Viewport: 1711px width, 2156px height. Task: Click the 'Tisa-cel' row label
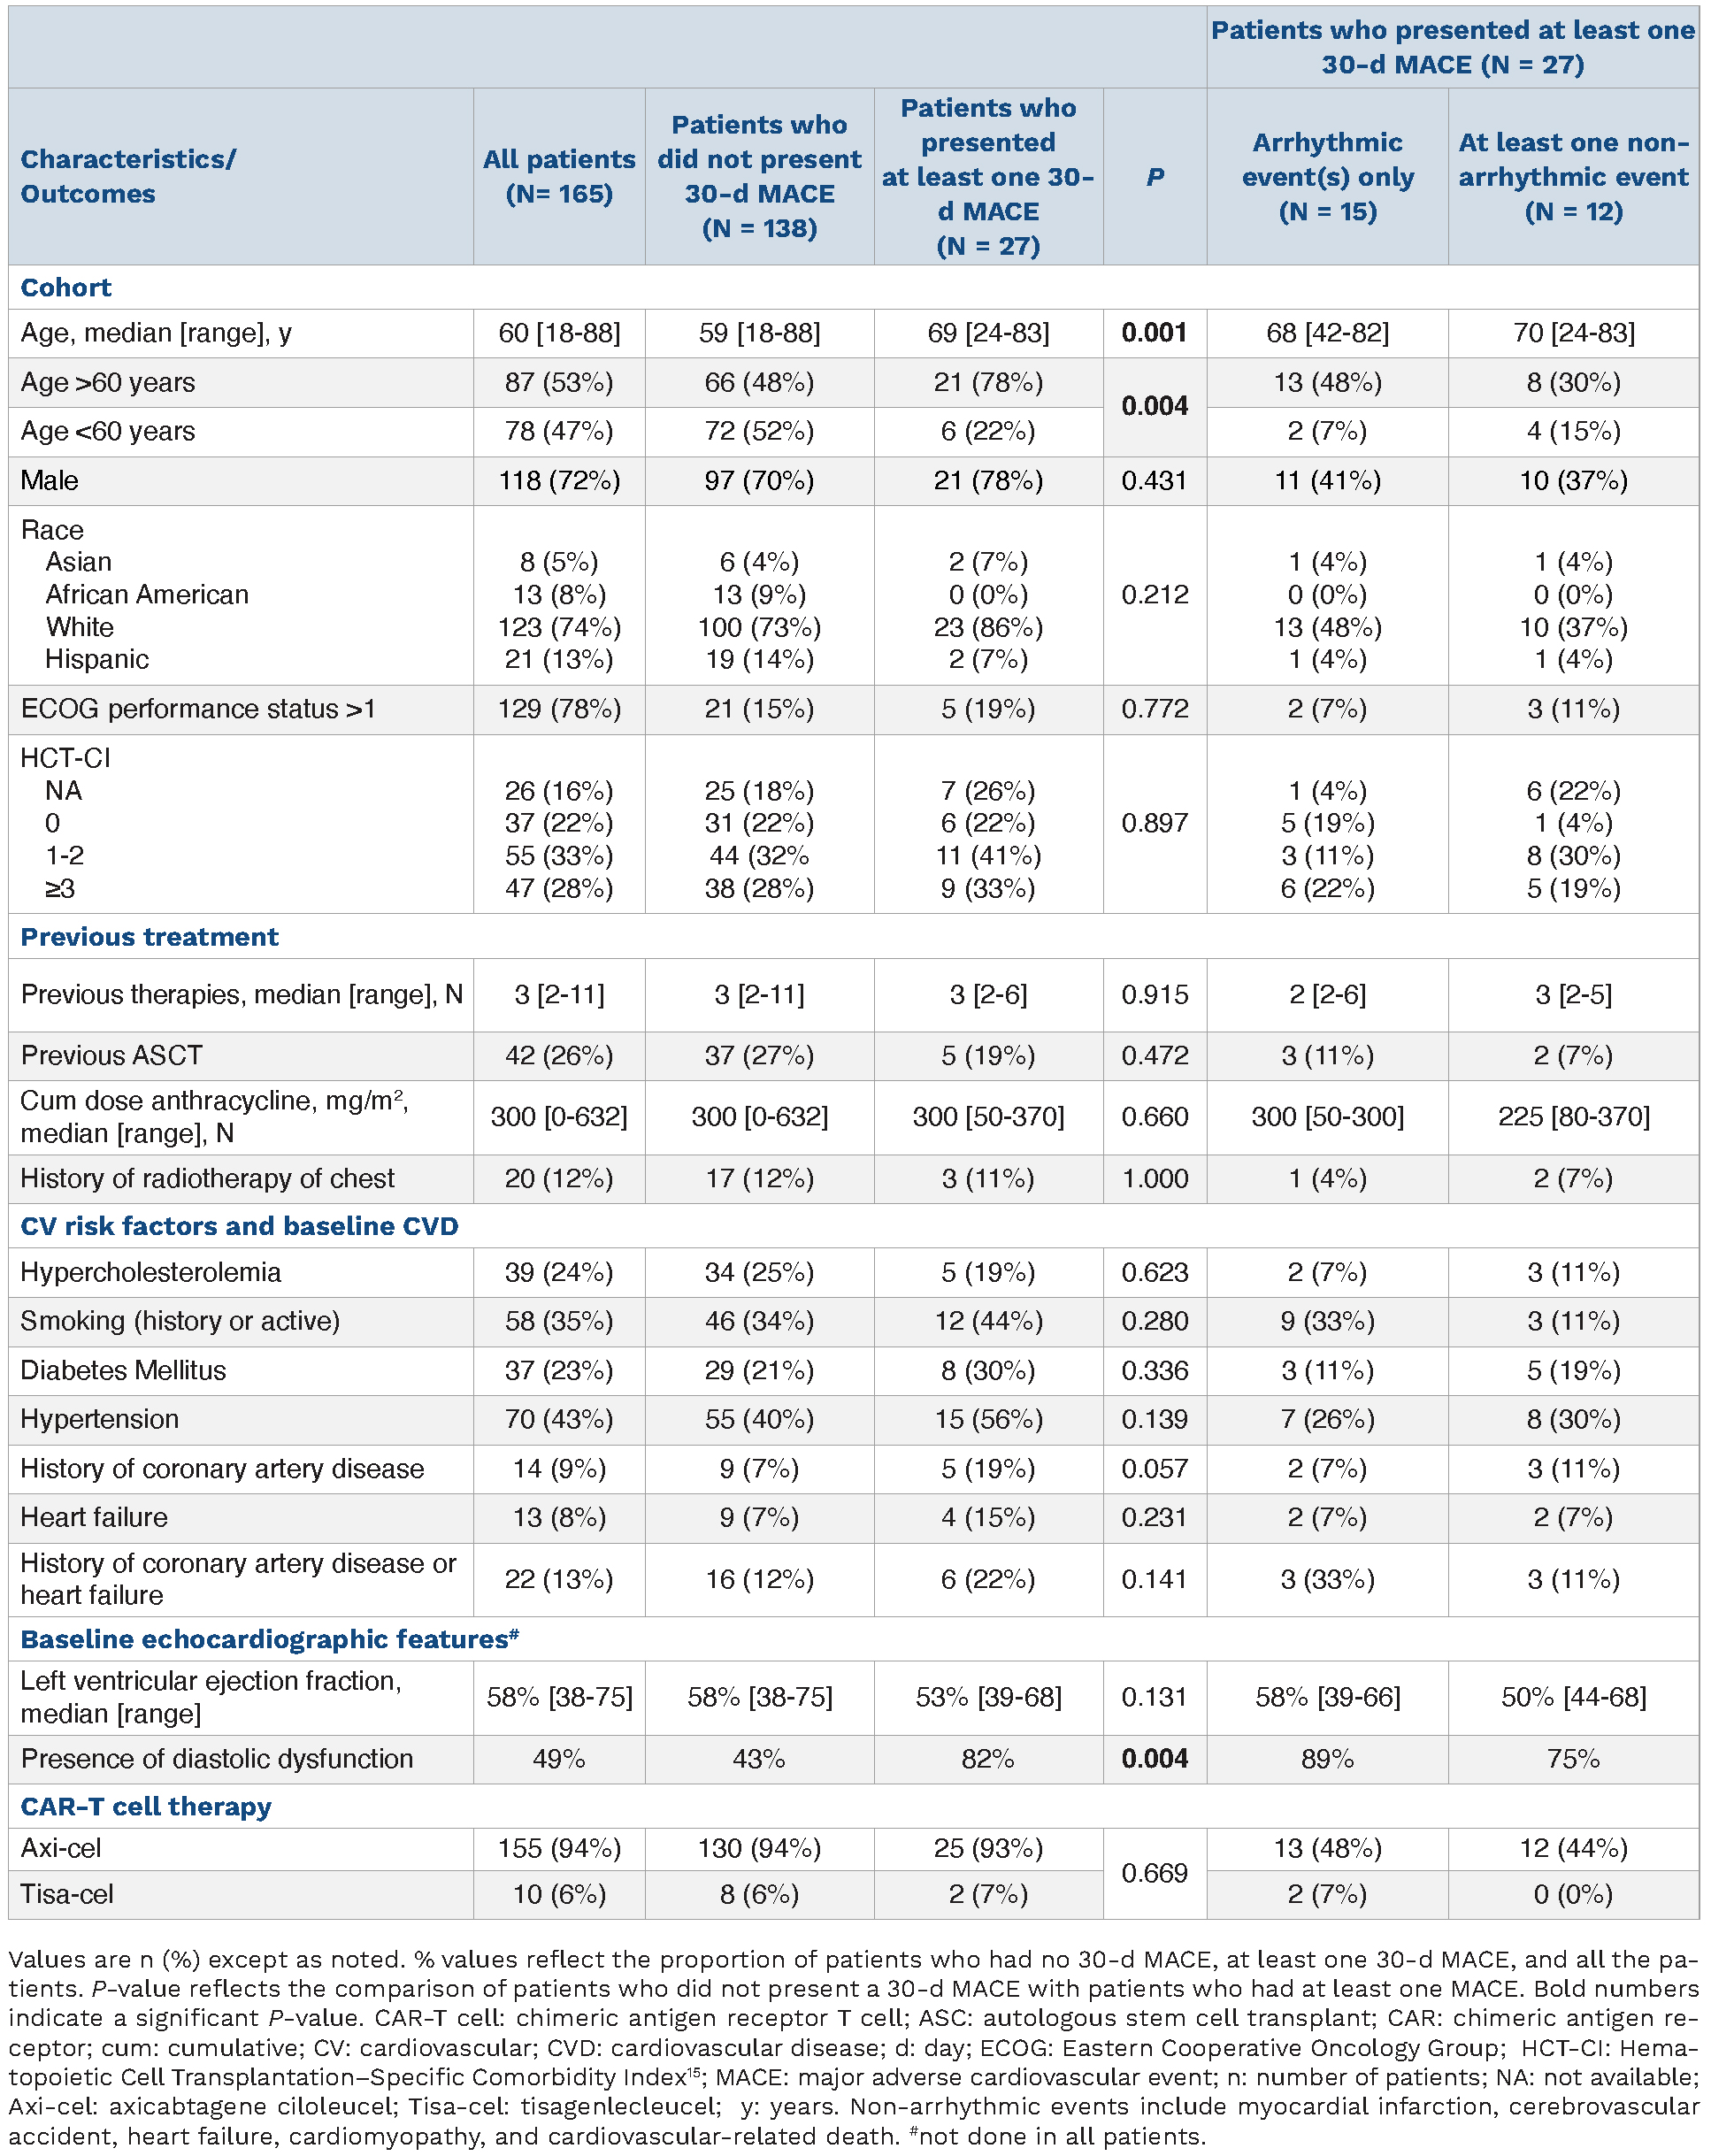(67, 1894)
